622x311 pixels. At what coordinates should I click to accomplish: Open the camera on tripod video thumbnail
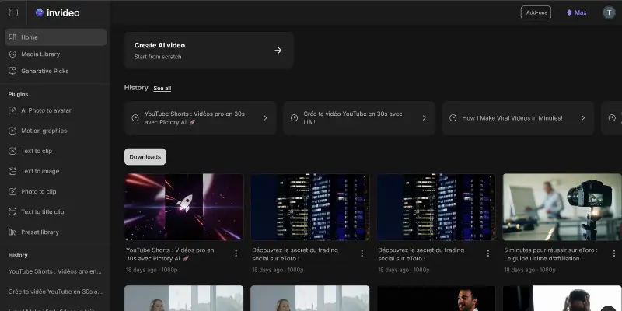pos(562,207)
